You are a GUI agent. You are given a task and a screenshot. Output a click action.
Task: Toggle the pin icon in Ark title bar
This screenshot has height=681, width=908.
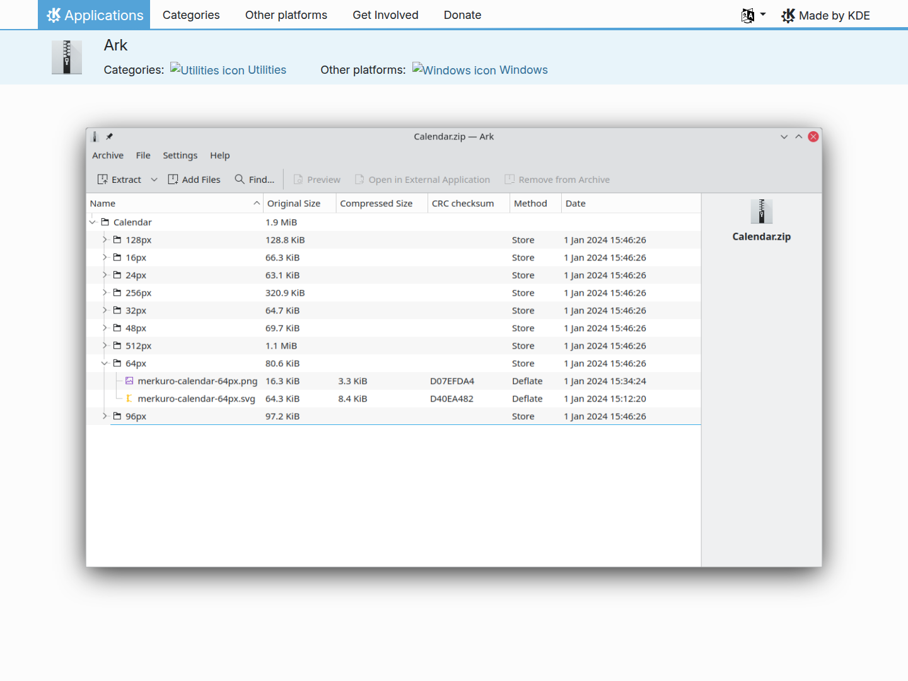[109, 136]
